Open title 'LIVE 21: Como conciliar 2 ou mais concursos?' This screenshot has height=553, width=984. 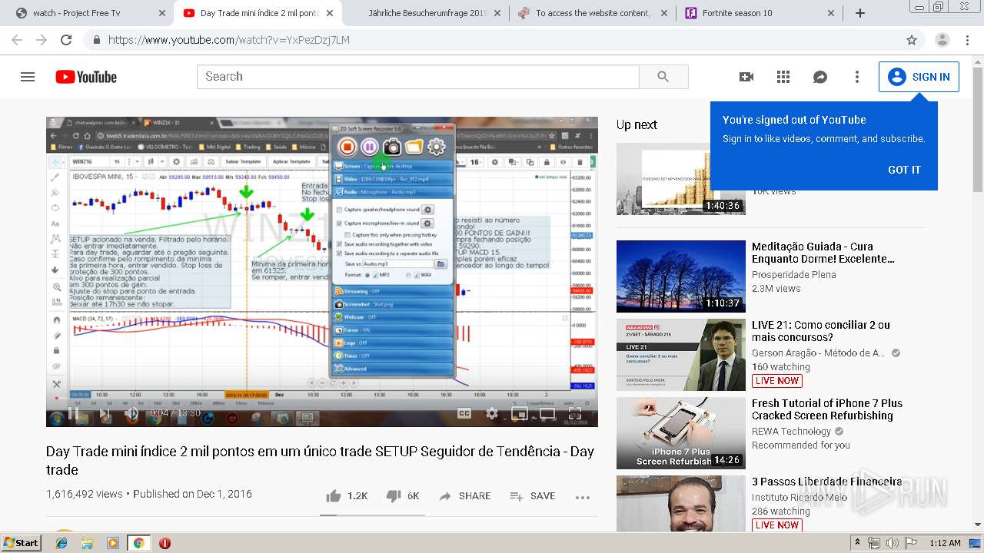click(821, 331)
